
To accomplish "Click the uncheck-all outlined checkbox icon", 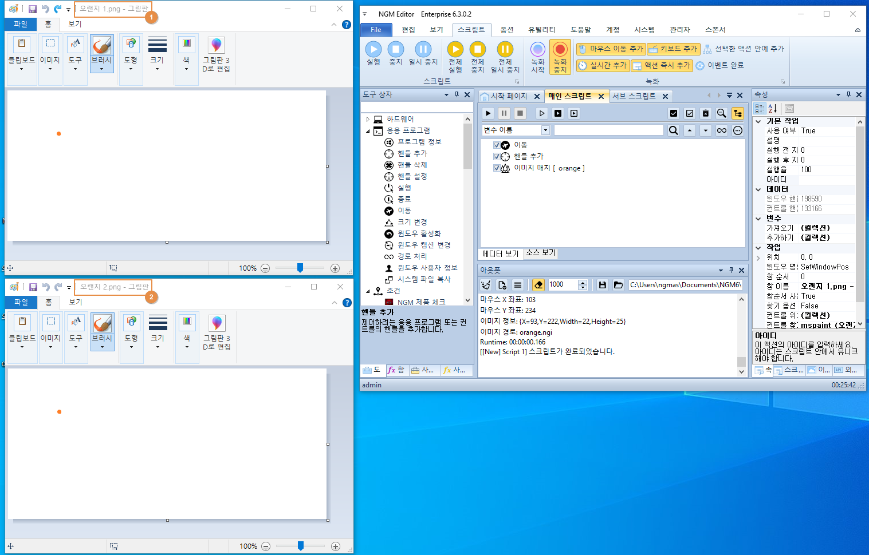I will pyautogui.click(x=690, y=113).
